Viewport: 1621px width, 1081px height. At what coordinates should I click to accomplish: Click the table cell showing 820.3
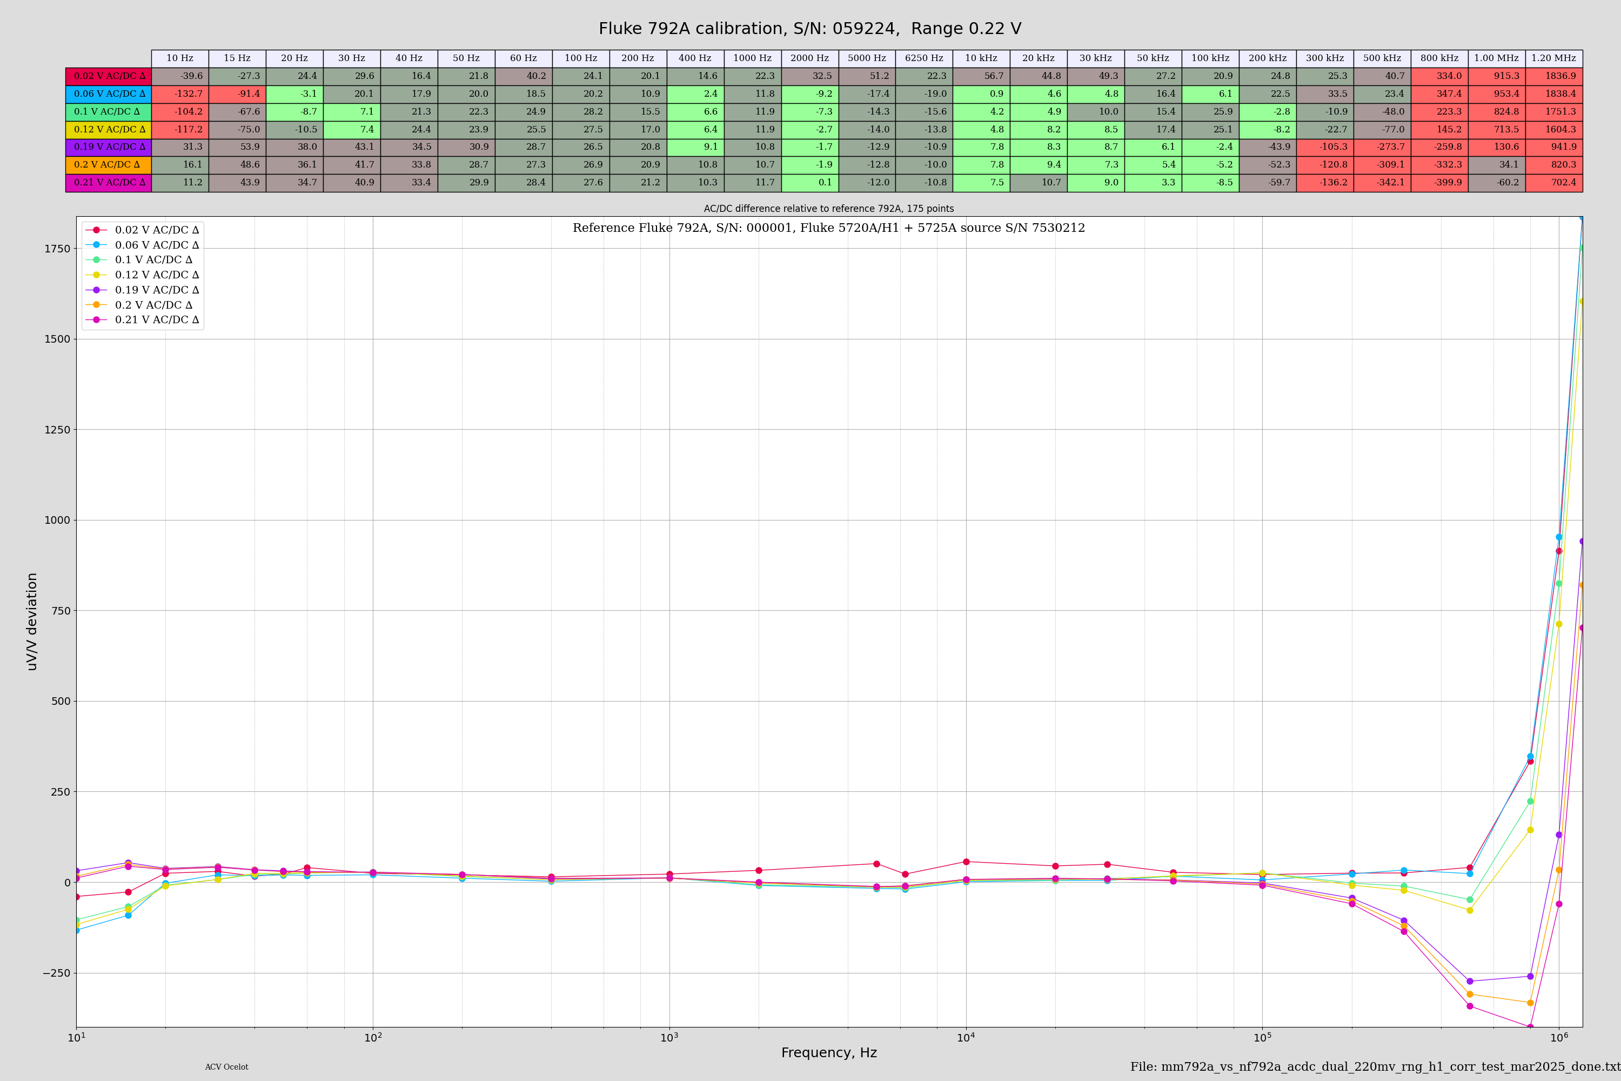click(x=1554, y=165)
